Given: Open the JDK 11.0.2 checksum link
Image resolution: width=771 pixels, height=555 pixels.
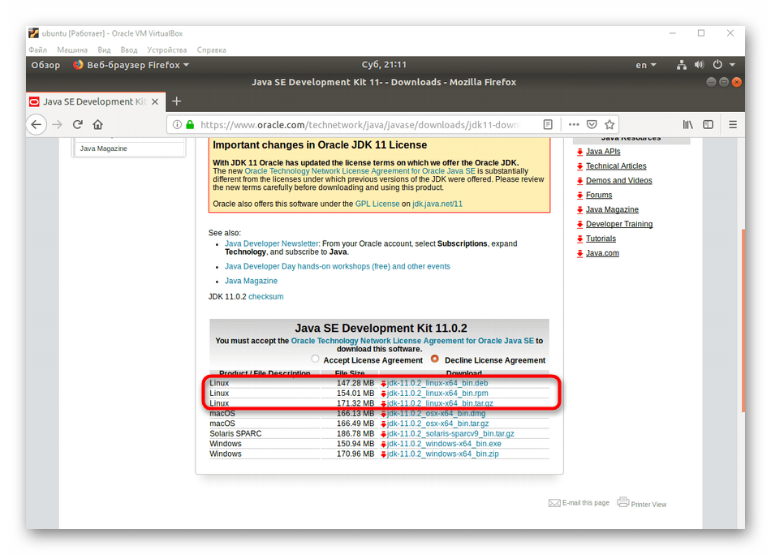Looking at the screenshot, I should [x=265, y=297].
